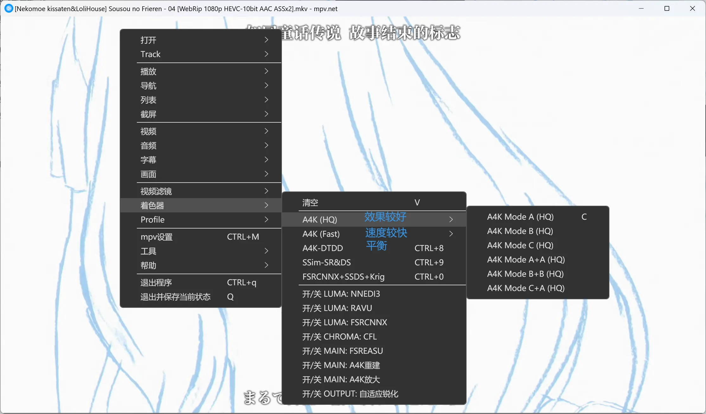Select A4K Mode B+B (HQ)
Image resolution: width=706 pixels, height=414 pixels.
point(525,274)
